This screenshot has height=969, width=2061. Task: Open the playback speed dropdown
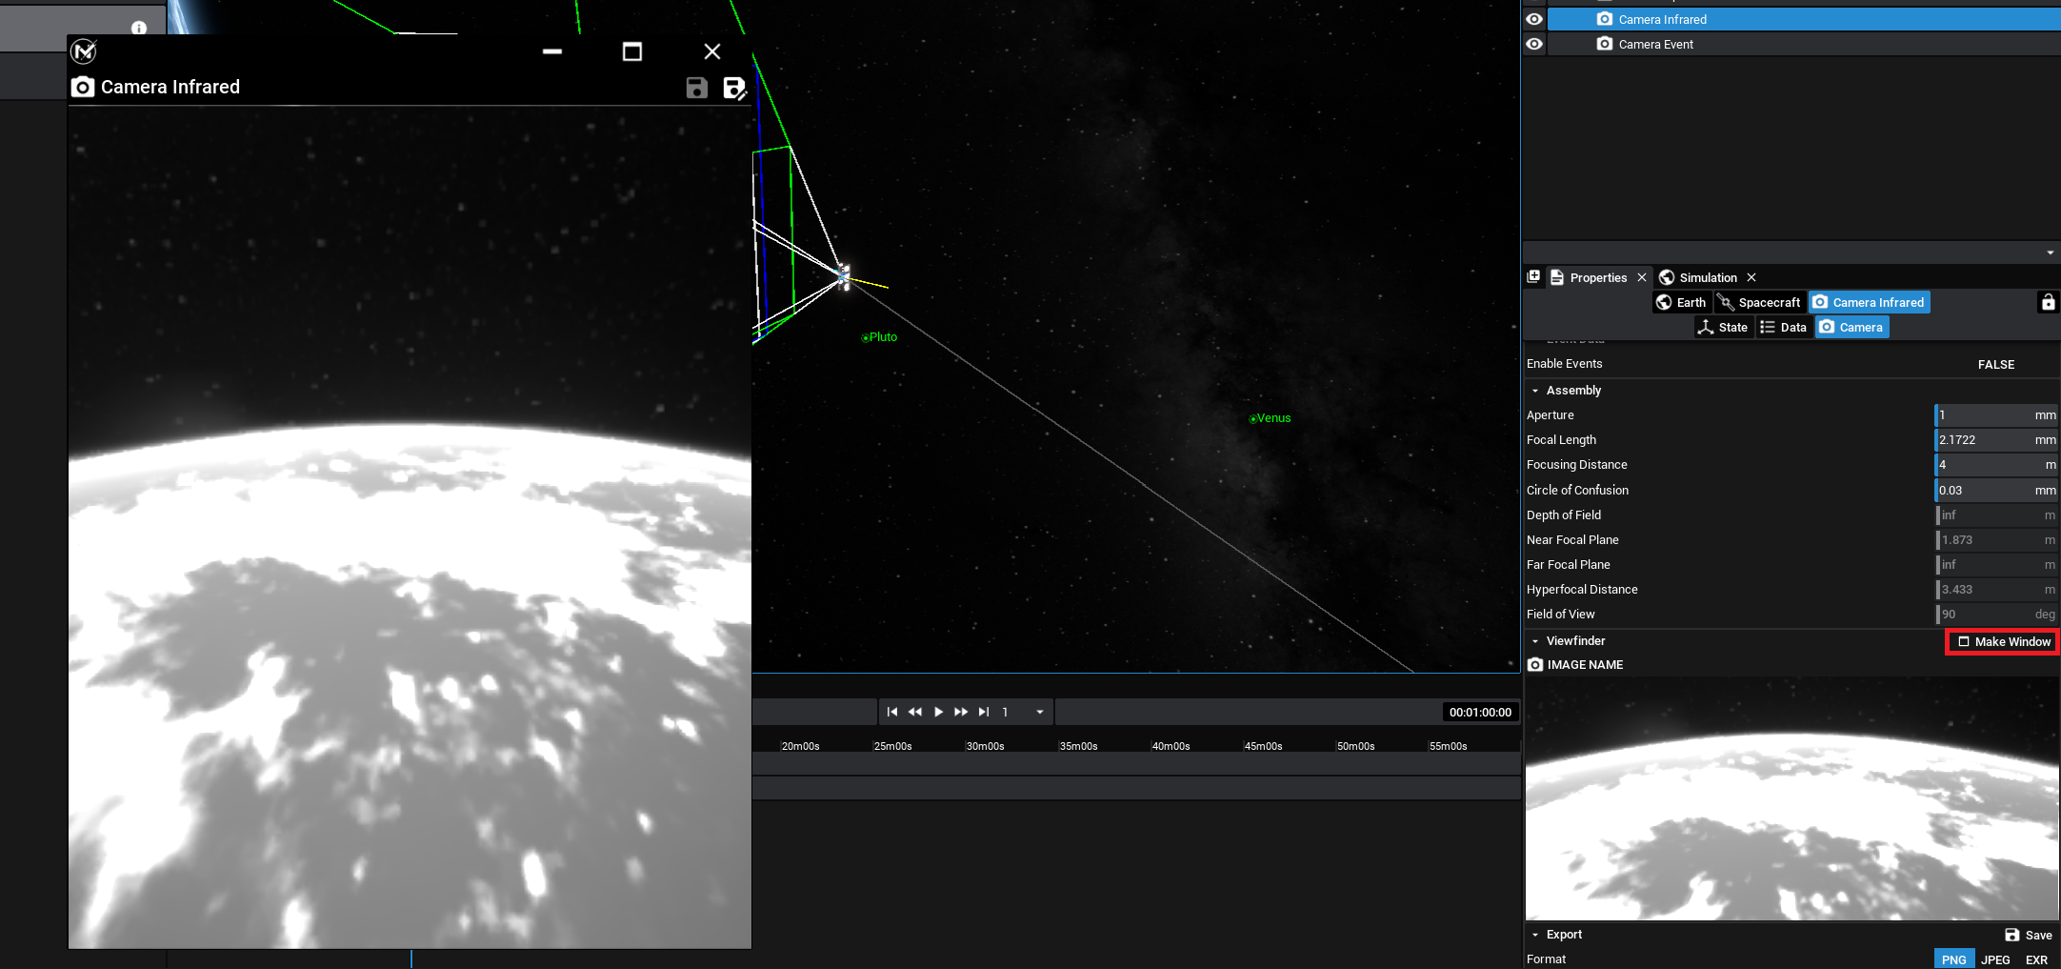click(1040, 712)
